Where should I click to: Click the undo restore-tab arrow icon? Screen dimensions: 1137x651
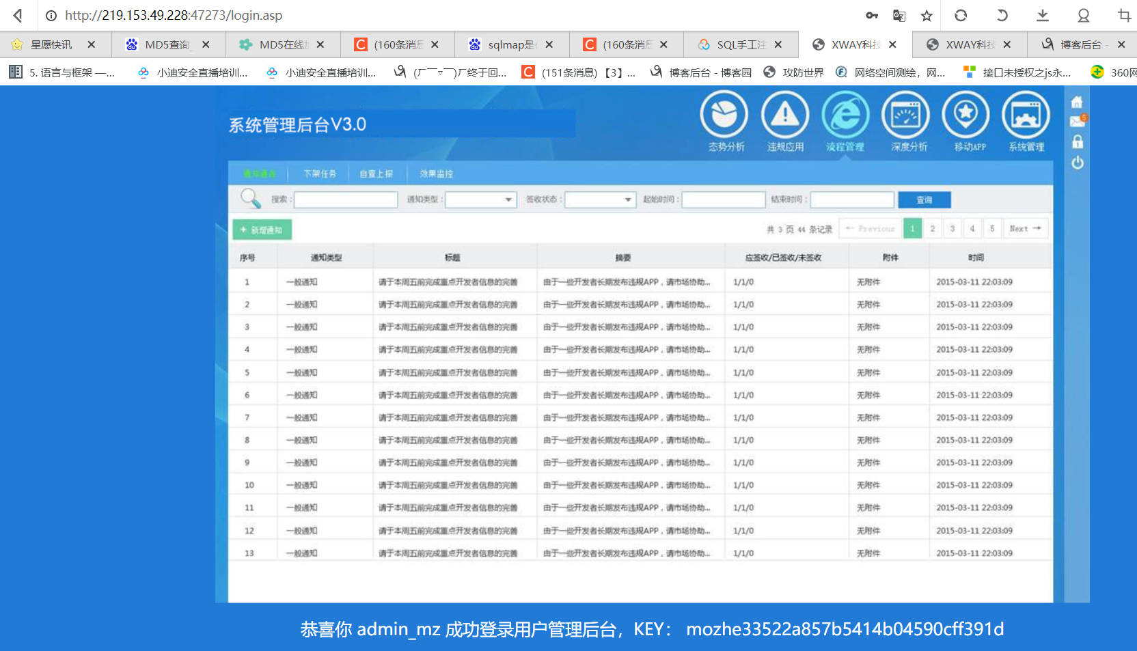pos(1002,15)
